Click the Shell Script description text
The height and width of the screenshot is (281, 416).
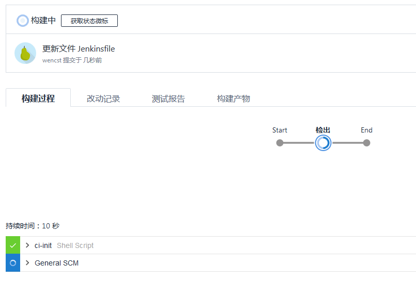click(75, 245)
